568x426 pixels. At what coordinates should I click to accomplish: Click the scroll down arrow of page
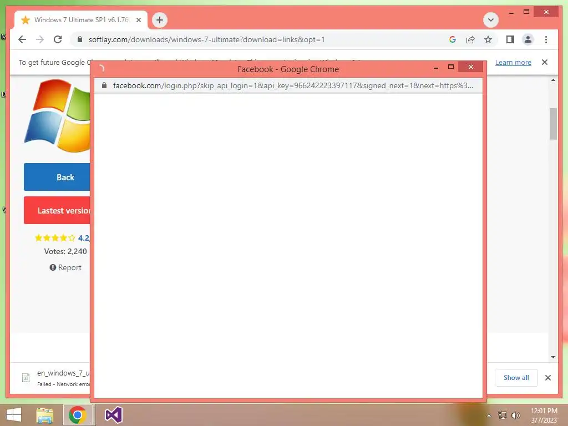pos(553,357)
